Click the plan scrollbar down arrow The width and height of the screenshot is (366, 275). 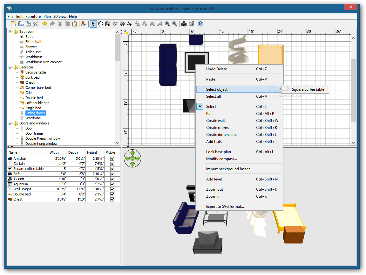point(353,143)
